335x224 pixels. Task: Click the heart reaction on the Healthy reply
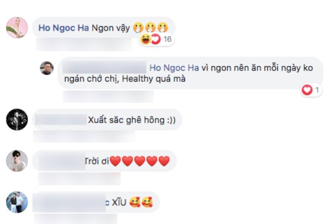(x=307, y=90)
